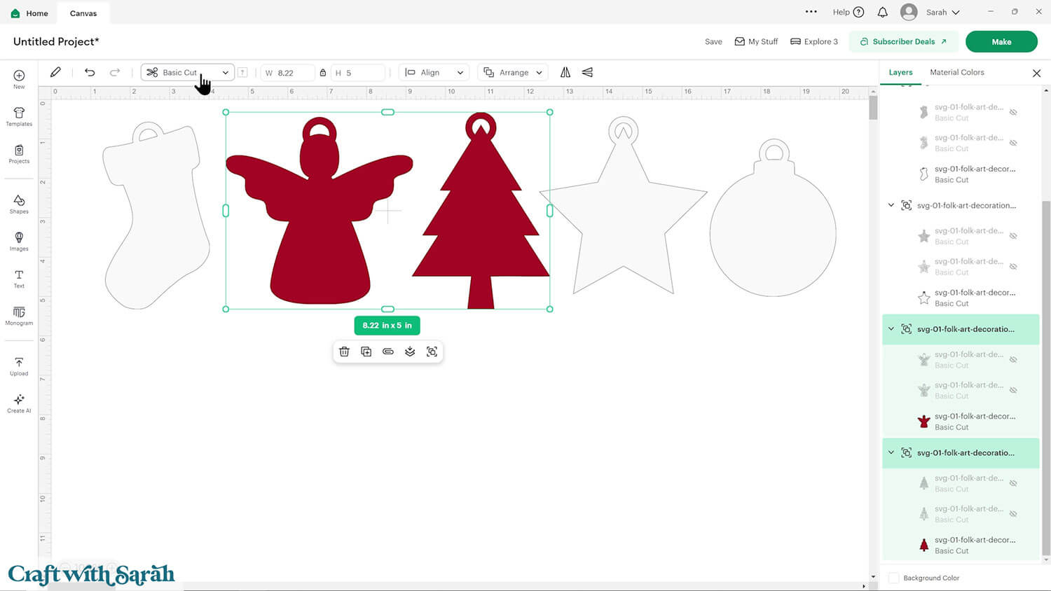Toggle visibility of first hidden angel layer
Viewport: 1051px width, 591px height.
click(1013, 360)
